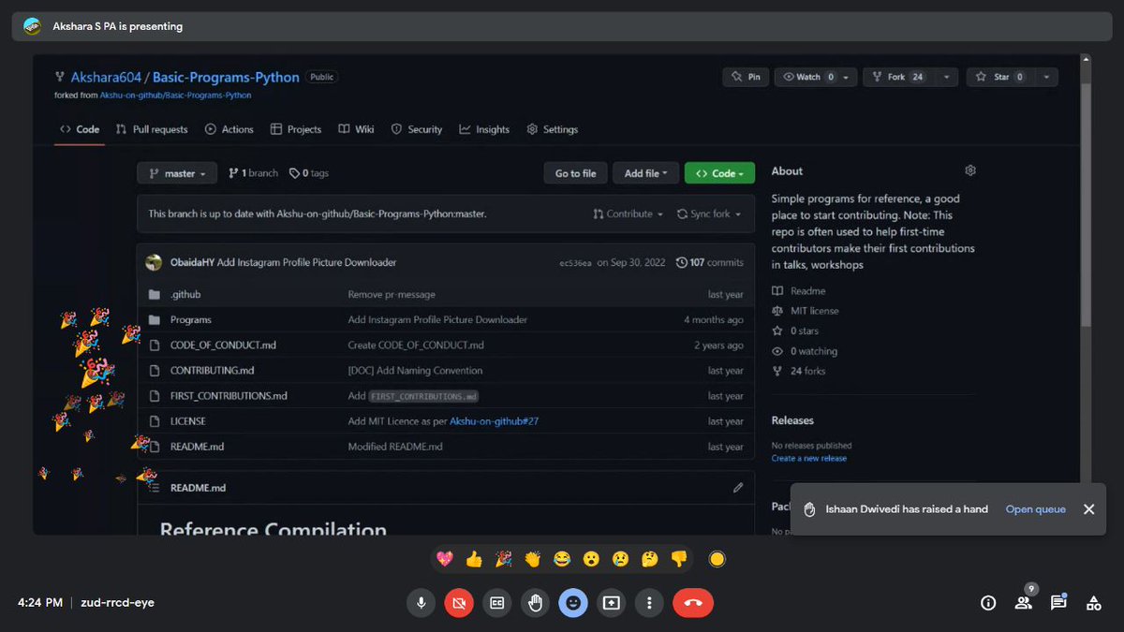This screenshot has width=1124, height=632.
Task: Open README outline list icon
Action: click(155, 488)
